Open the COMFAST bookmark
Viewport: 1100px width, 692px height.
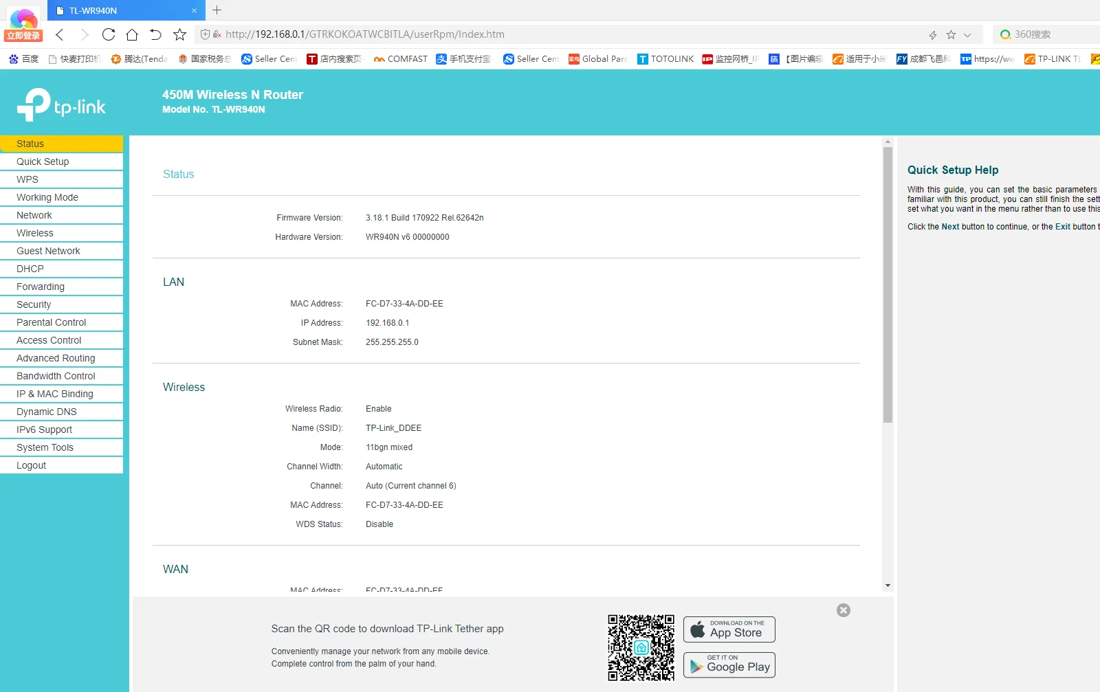(401, 59)
